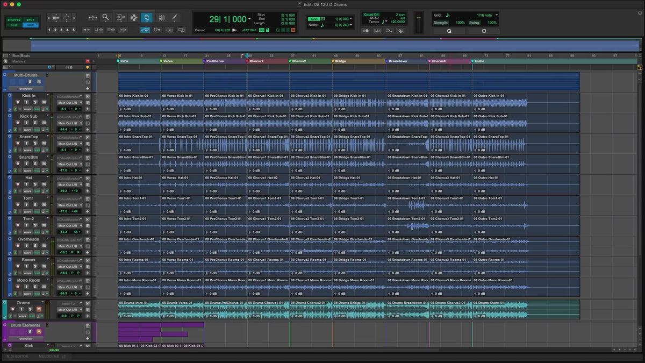Image resolution: width=645 pixels, height=363 pixels.
Task: Open Kick In track name dropdown arrow
Action: click(x=47, y=96)
